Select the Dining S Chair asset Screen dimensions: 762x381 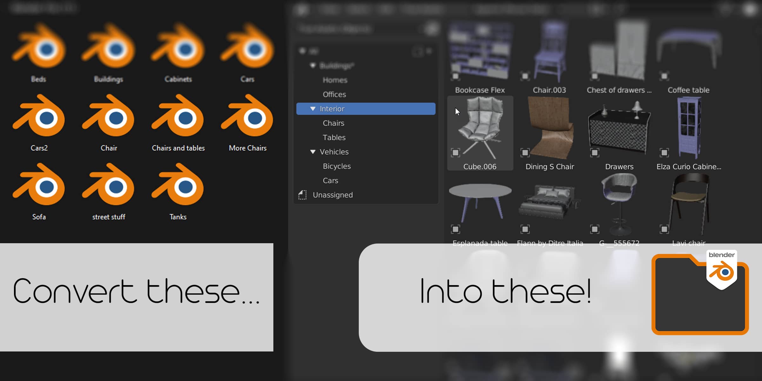(550, 133)
